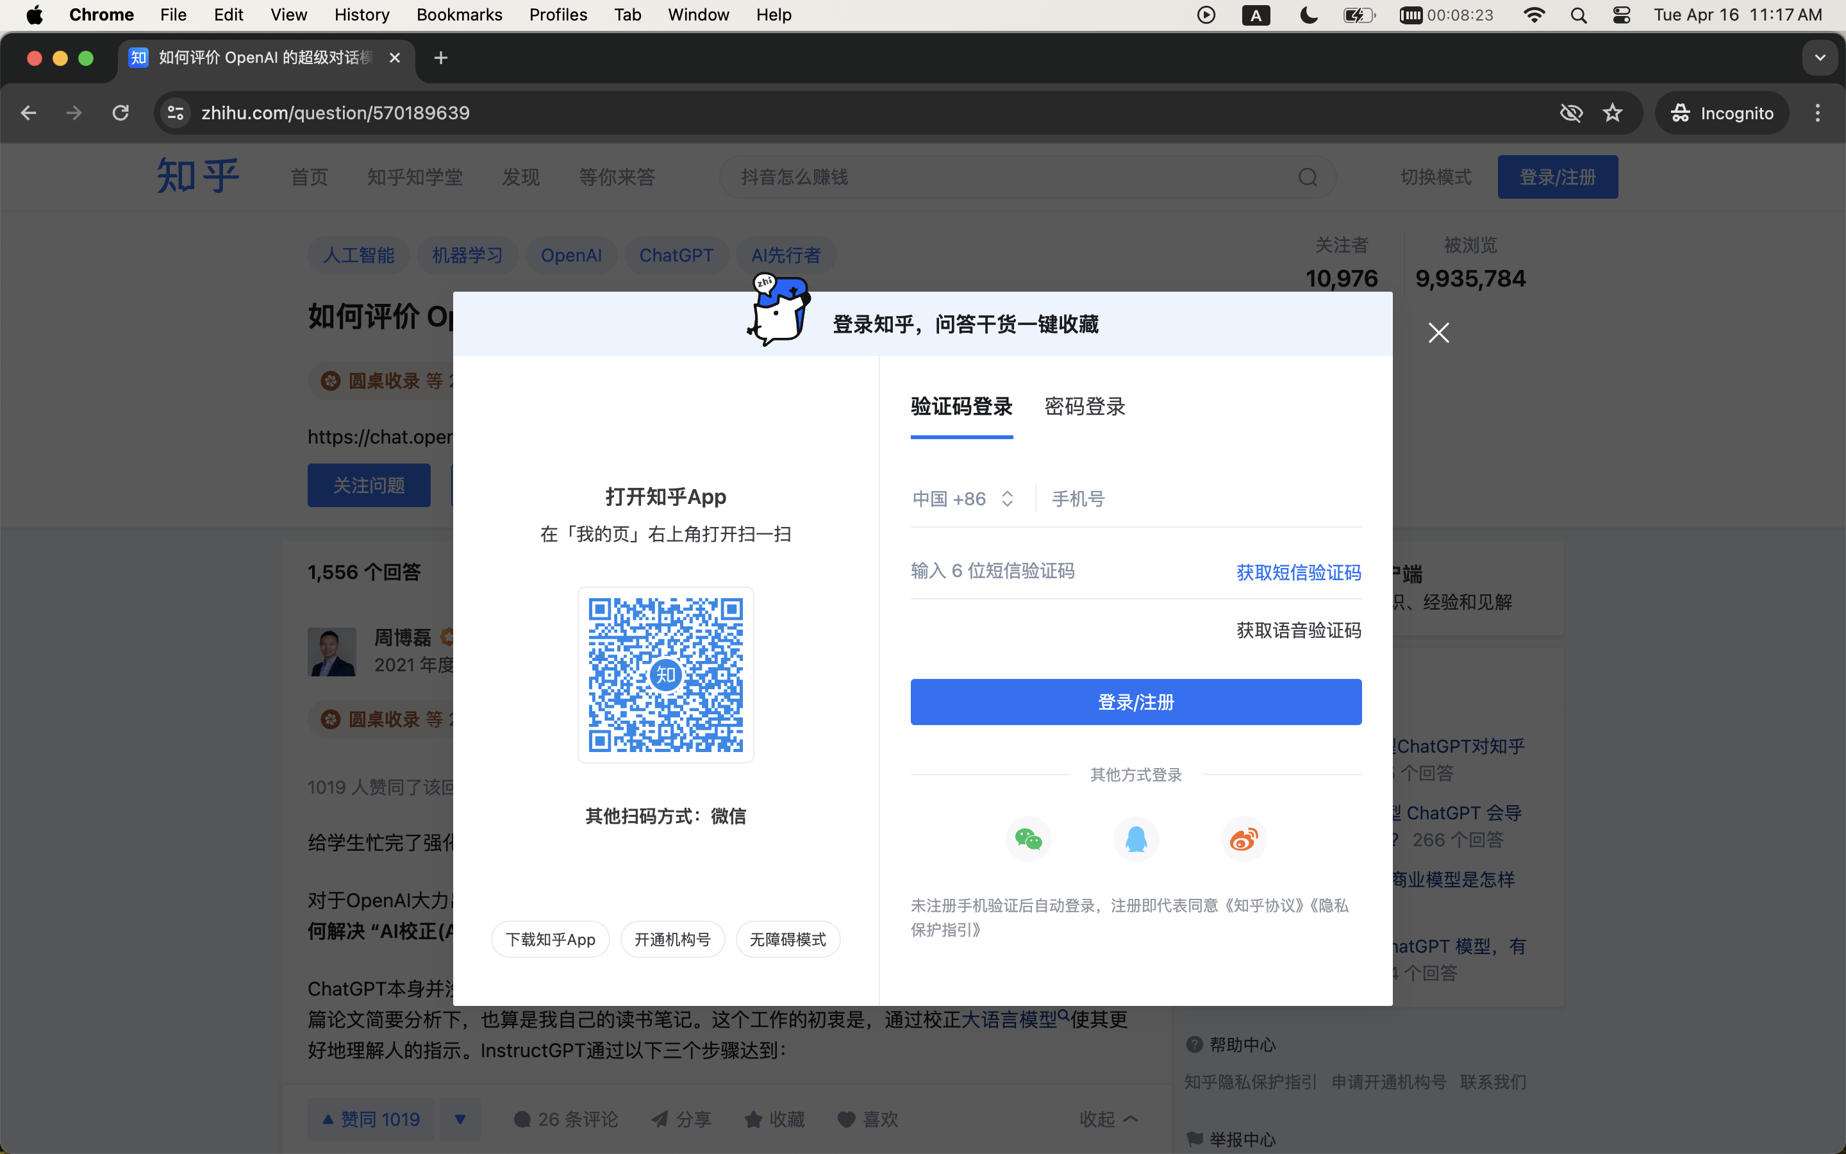The height and width of the screenshot is (1154, 1846).
Task: Click the input source A icon
Action: point(1256,15)
